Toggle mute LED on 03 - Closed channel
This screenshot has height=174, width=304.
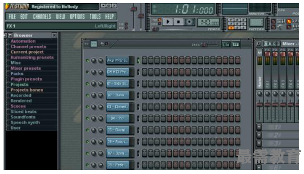87,107
